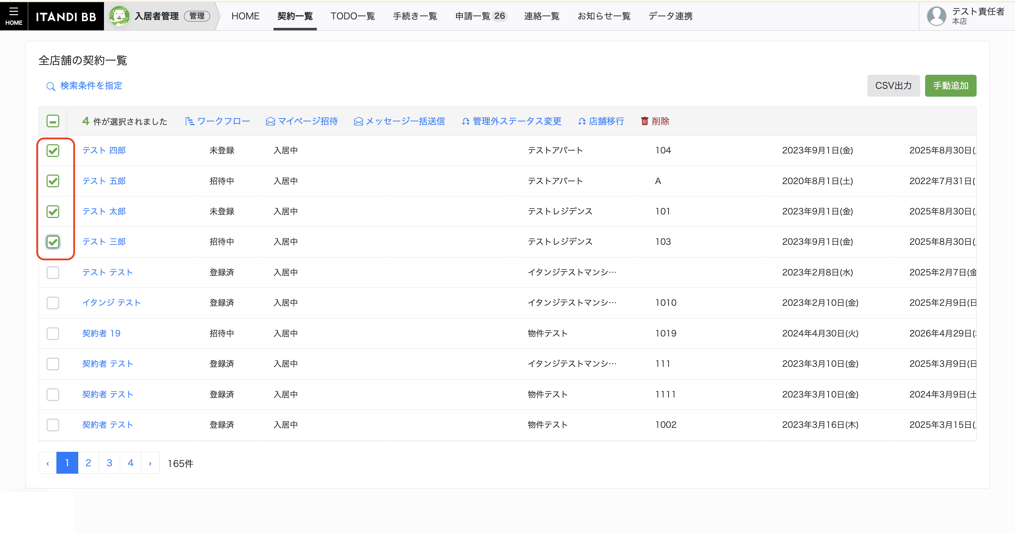
Task: Click メッセージ一括送信 bulk message action
Action: pos(405,121)
